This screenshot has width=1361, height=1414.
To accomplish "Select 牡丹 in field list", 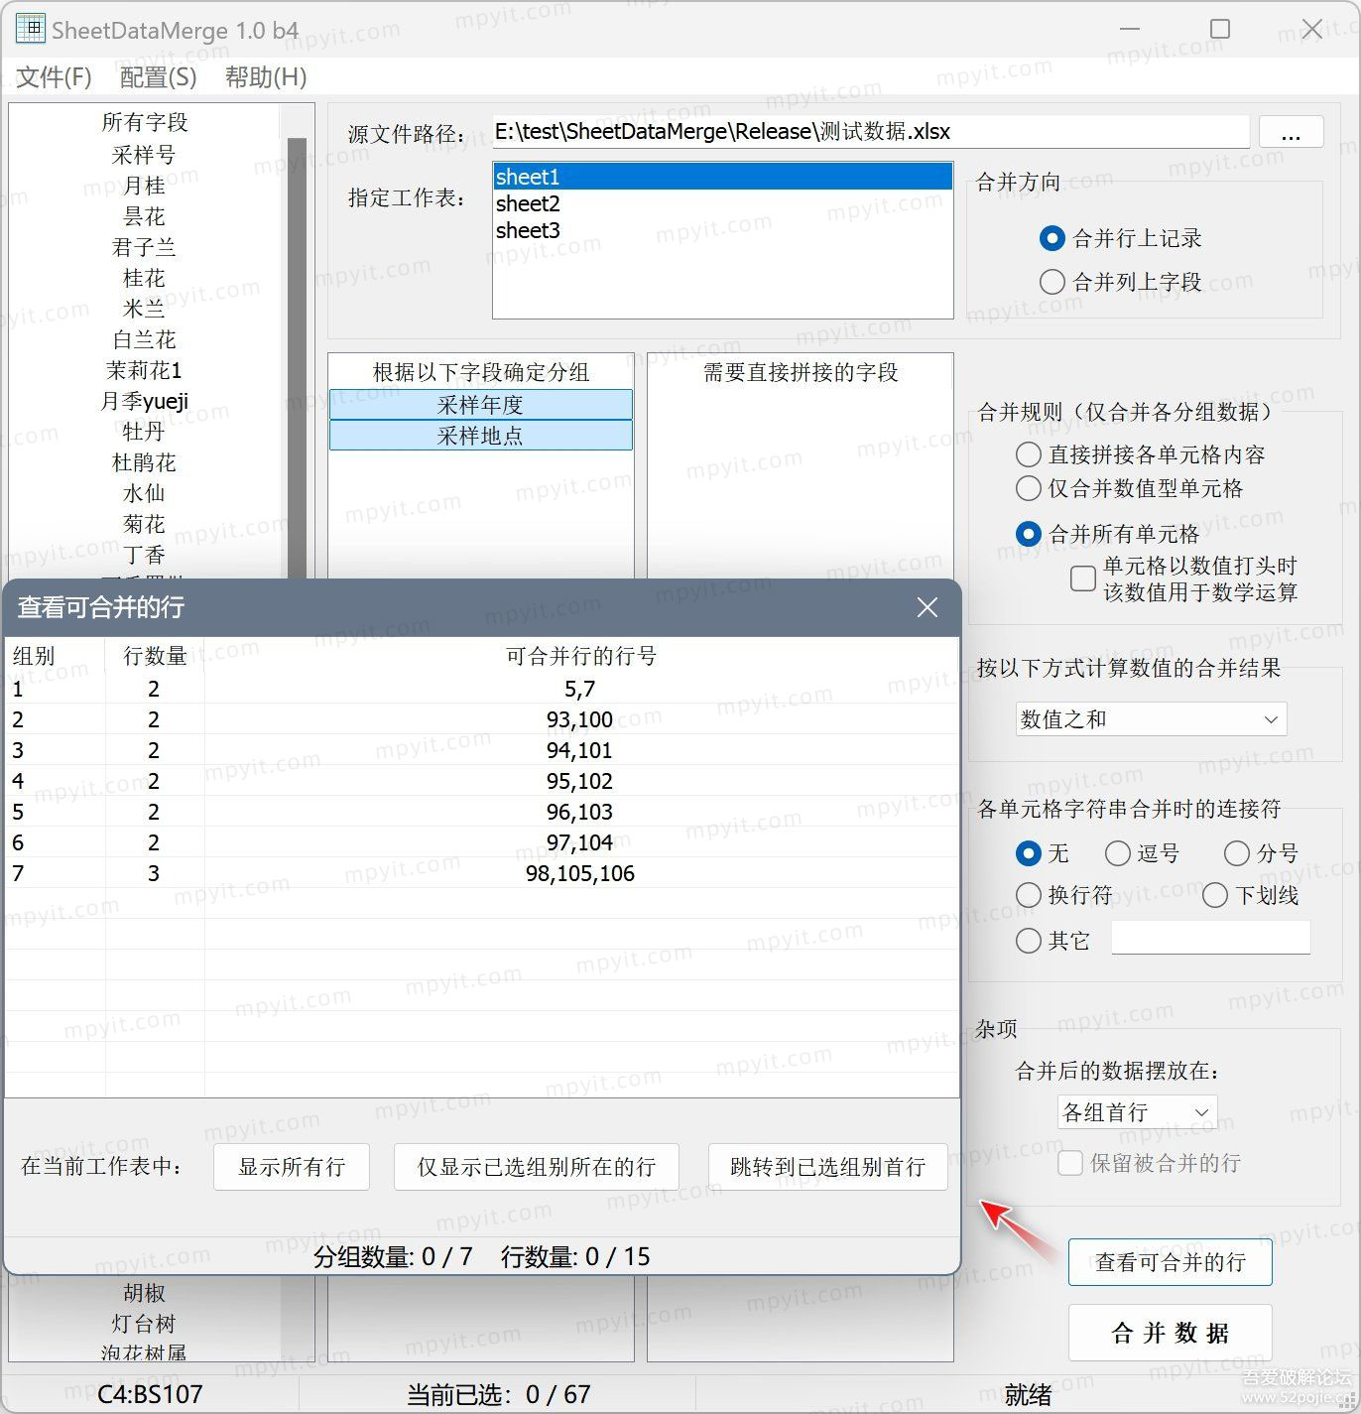I will [145, 432].
